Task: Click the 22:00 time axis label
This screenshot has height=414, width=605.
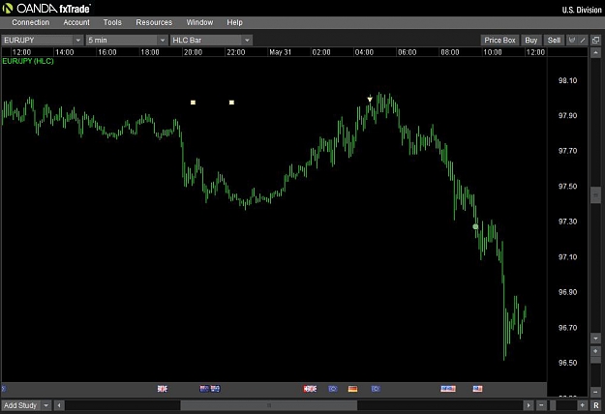Action: coord(236,52)
